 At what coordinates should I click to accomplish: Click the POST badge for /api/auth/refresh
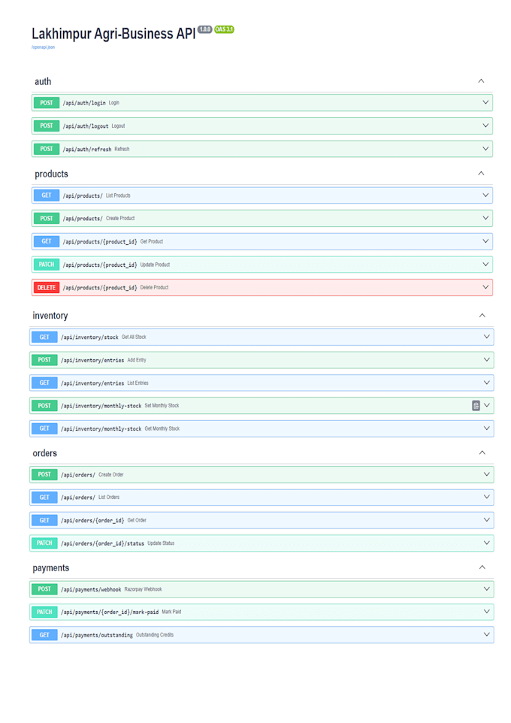tap(47, 149)
